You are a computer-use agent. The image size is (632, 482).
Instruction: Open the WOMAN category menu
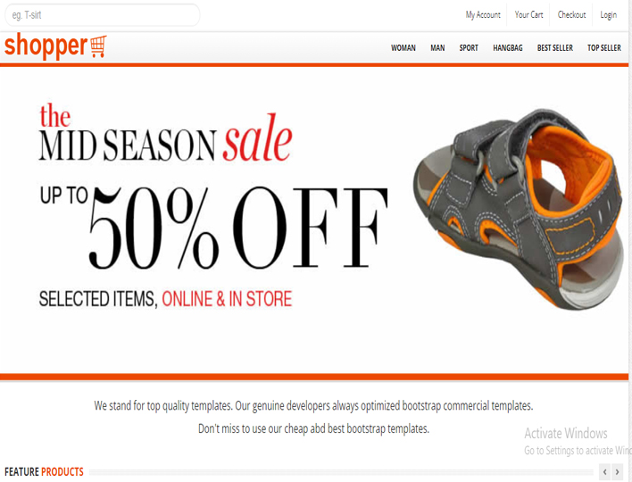click(403, 48)
